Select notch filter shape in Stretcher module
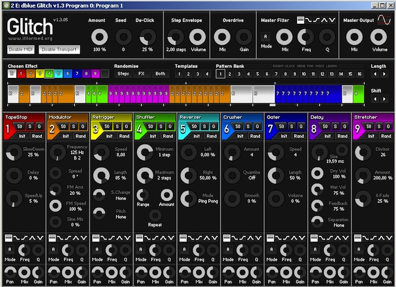 pos(389,238)
